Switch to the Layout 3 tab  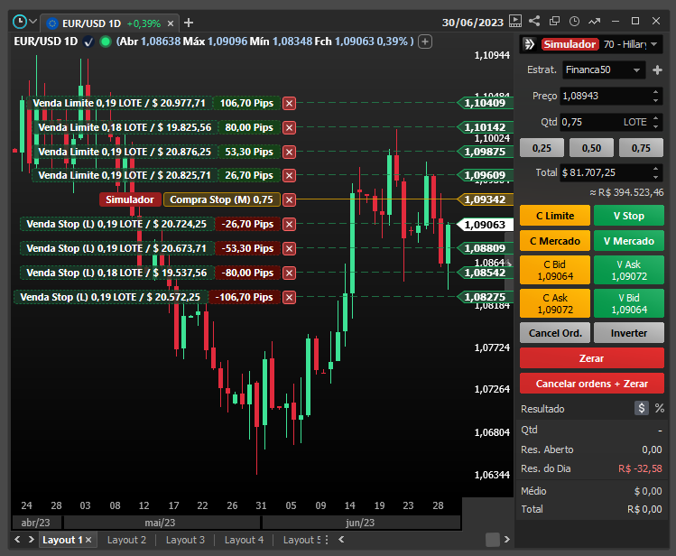click(185, 540)
